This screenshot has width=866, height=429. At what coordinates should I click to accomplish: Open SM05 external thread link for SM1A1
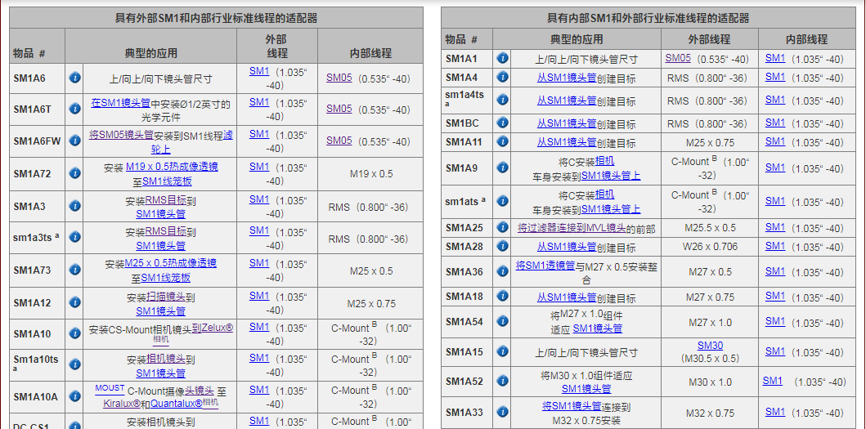tap(678, 58)
